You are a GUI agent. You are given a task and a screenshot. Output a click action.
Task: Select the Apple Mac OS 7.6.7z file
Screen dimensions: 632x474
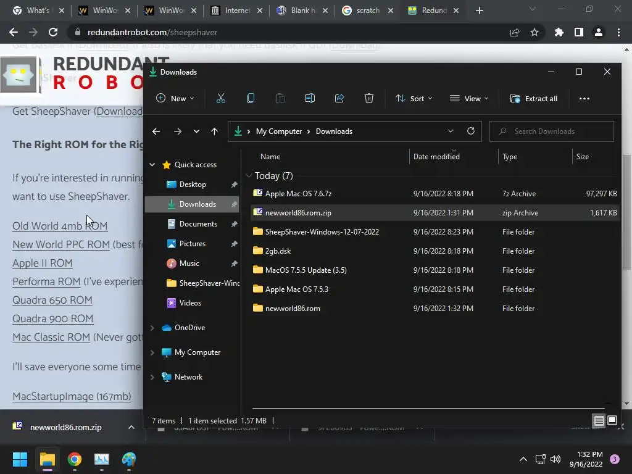click(x=434, y=193)
